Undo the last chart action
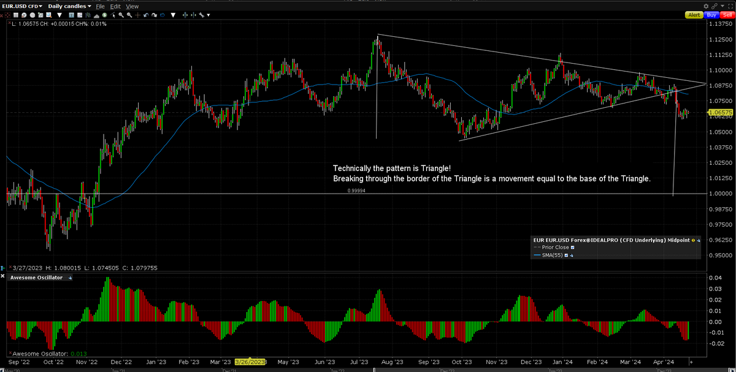Screen dimensions: 736x372 [x=146, y=15]
